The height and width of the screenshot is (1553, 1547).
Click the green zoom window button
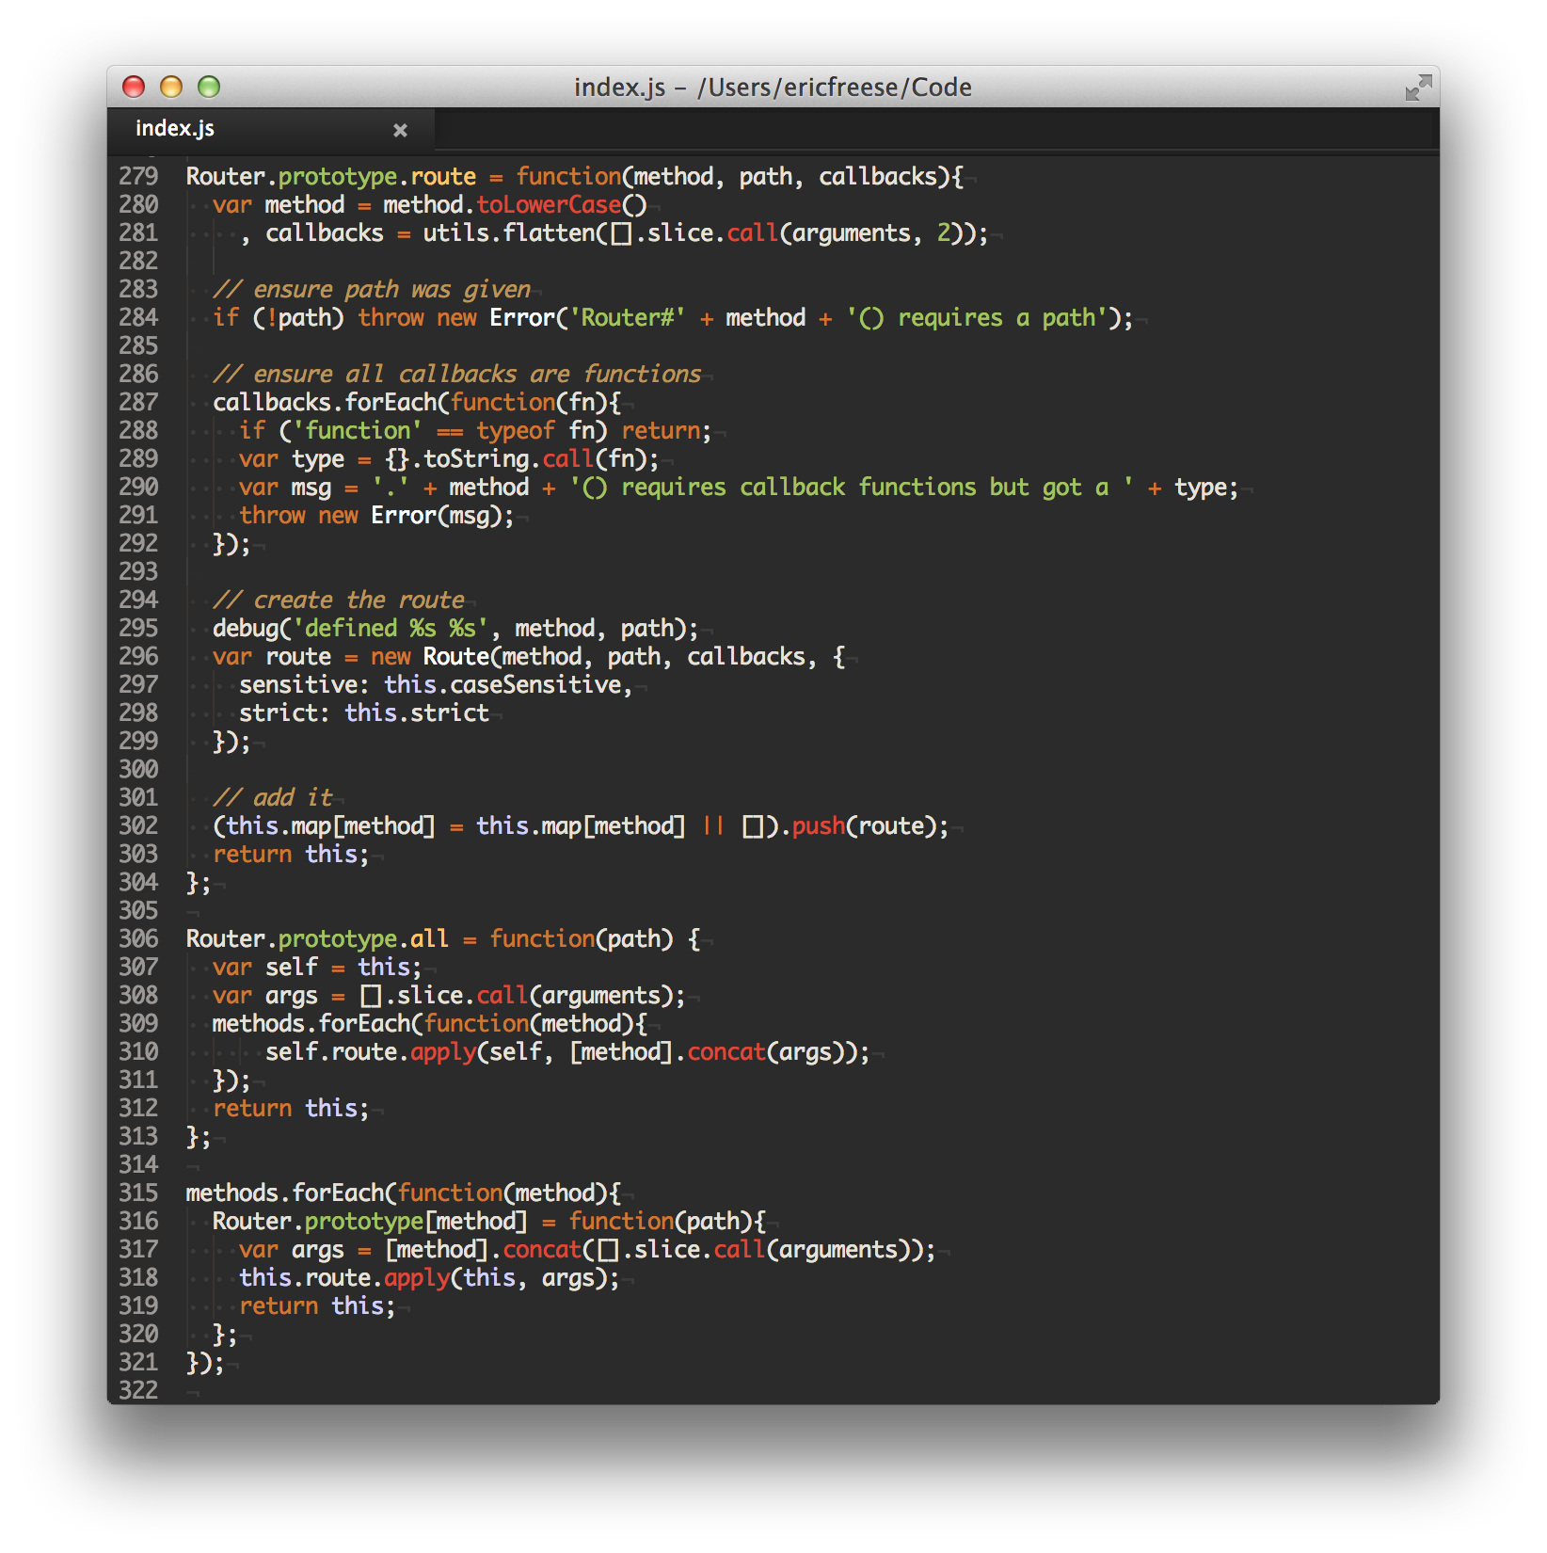tap(209, 87)
